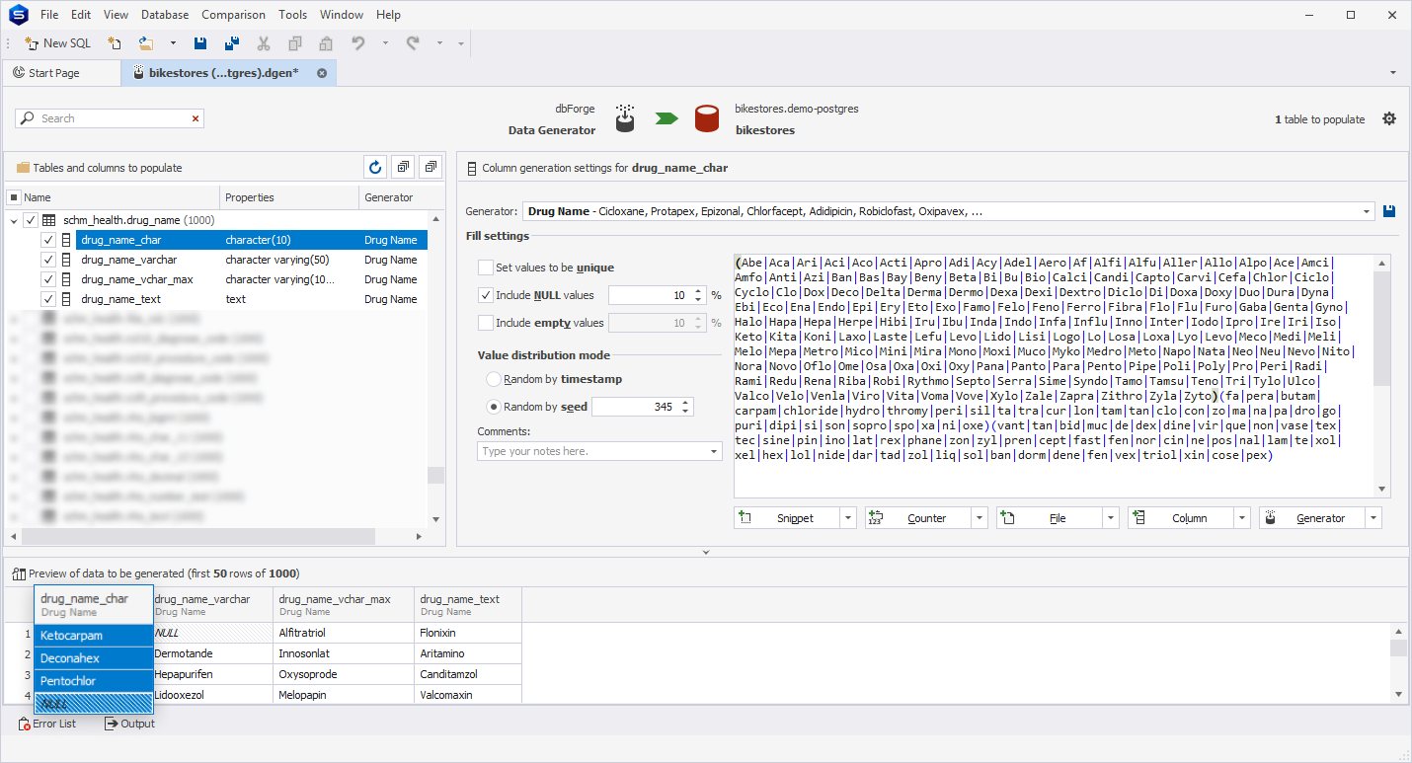Viewport: 1412px width, 763px height.
Task: Click the Counter button
Action: (x=918, y=518)
